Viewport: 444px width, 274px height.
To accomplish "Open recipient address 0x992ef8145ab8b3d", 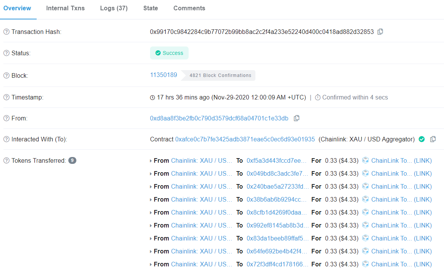I will [278, 225].
